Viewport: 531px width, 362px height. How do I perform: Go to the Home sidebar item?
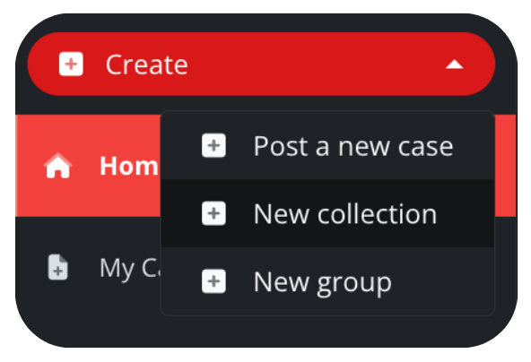pos(88,166)
